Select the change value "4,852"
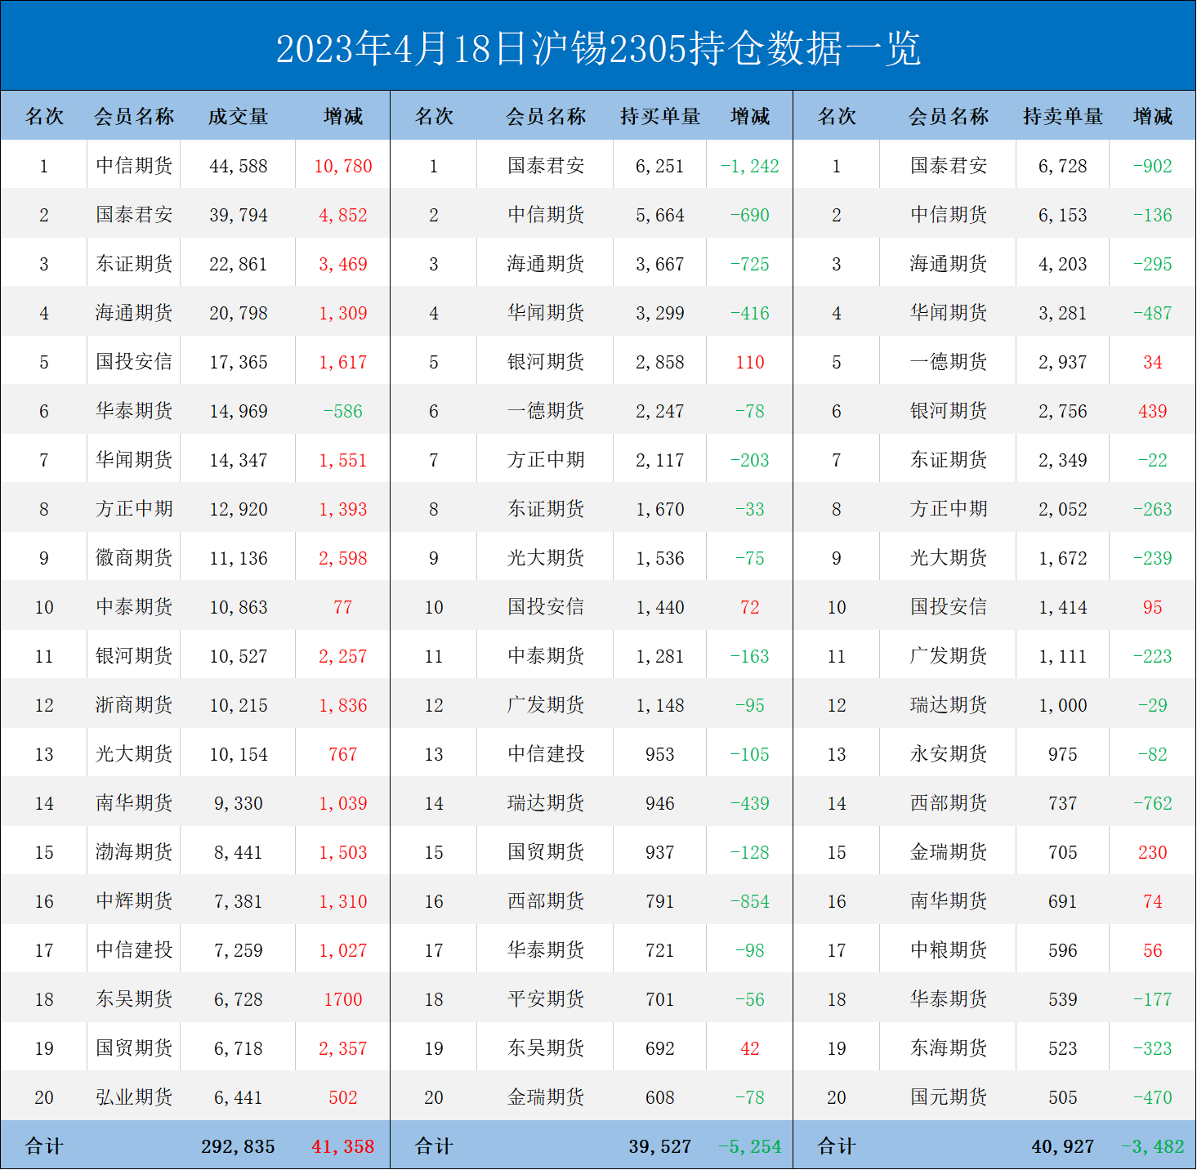1197x1170 pixels. [x=343, y=215]
